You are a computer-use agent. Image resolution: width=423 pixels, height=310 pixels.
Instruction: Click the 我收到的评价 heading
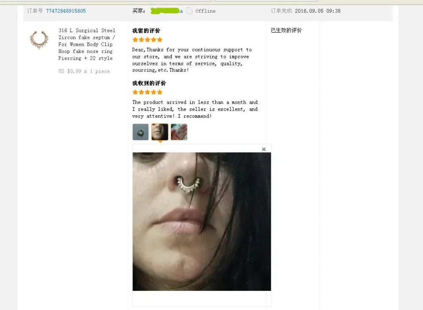(149, 83)
